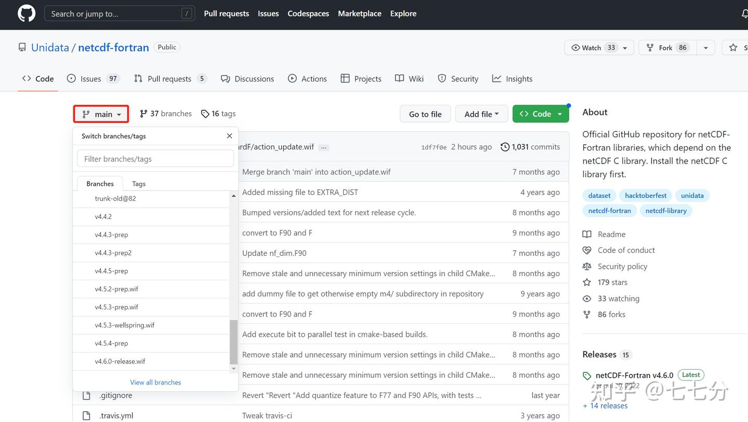Click the .gitignore file icon
748x422 pixels.
(x=86, y=396)
